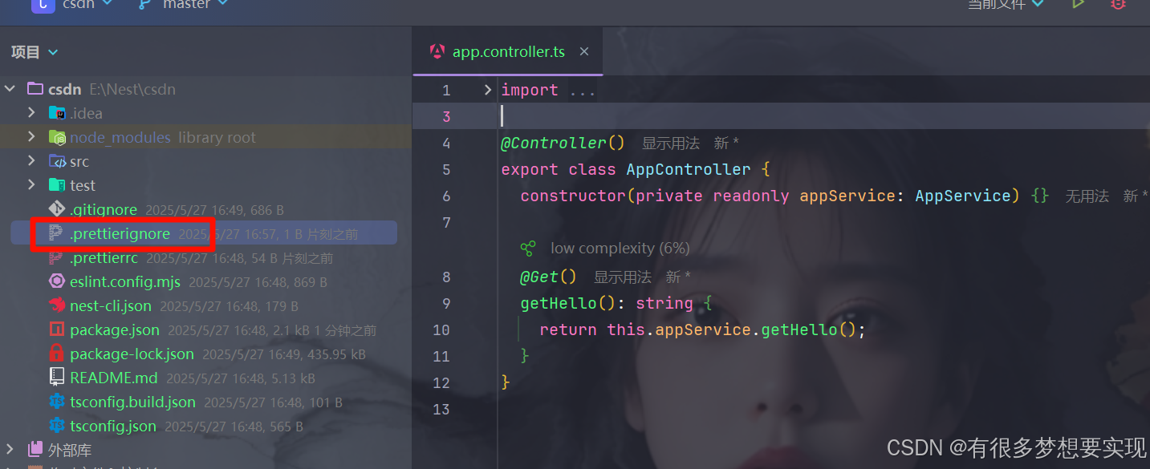Select .gitignore in the project tree
1150x469 pixels.
pyautogui.click(x=104, y=210)
